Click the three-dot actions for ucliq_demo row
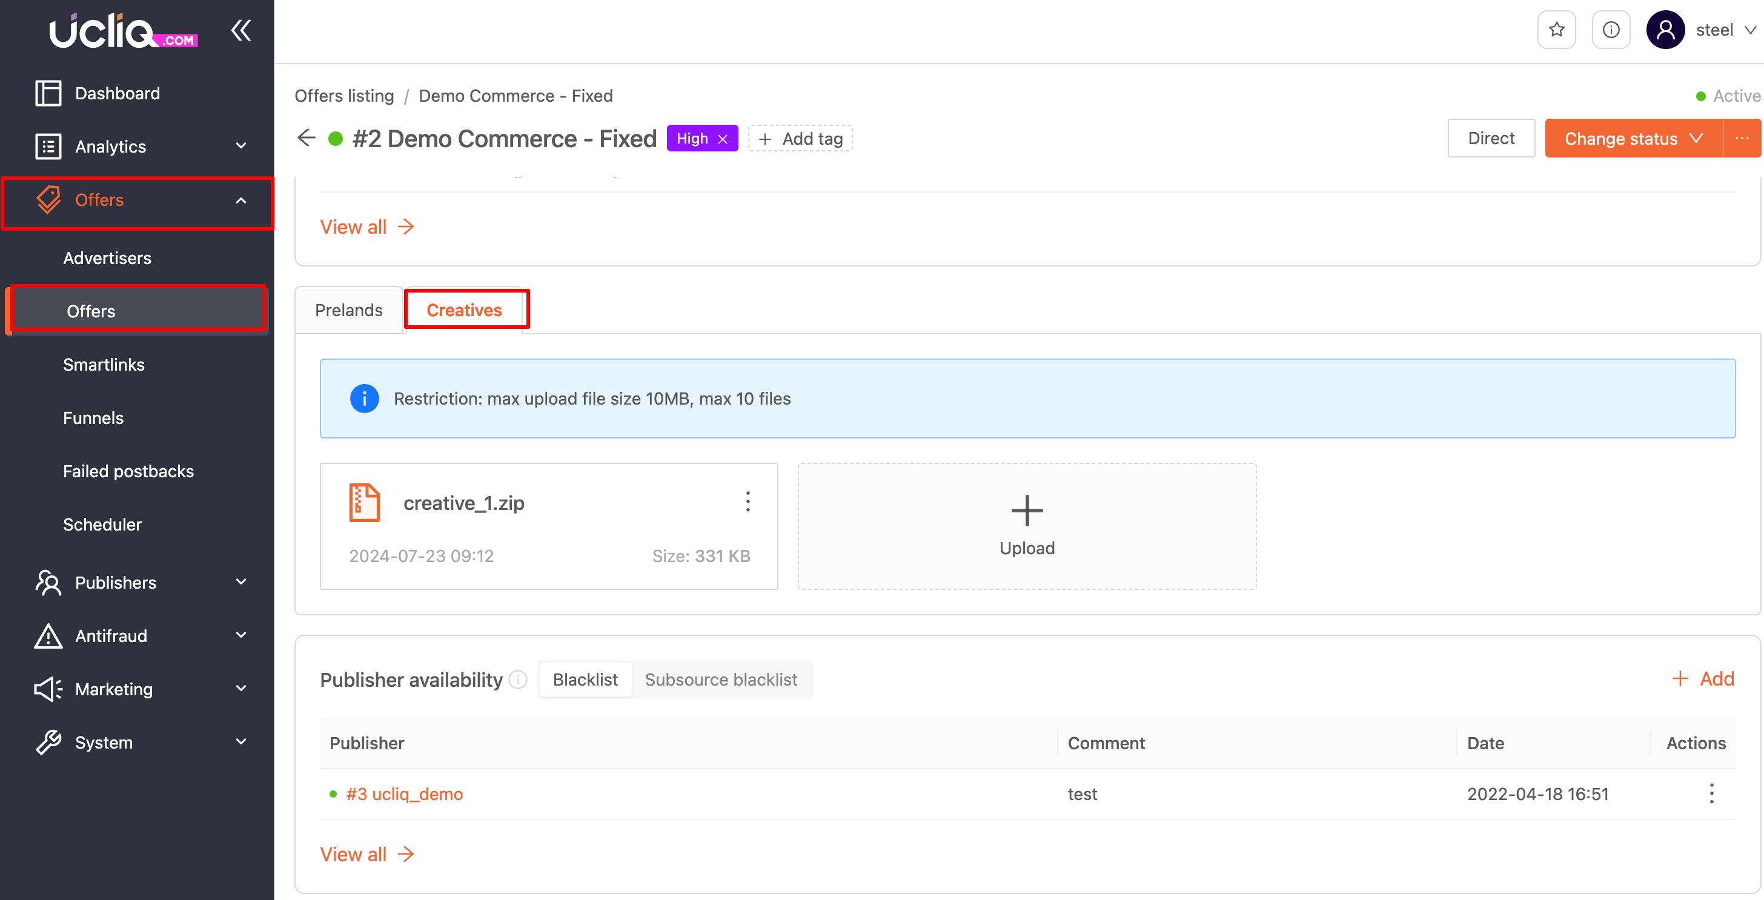Viewport: 1764px width, 900px height. [x=1711, y=794]
